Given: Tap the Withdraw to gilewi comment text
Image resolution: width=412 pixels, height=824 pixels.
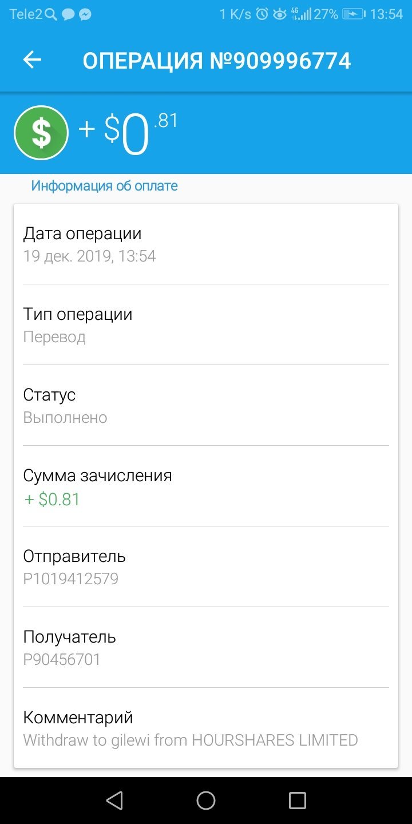Looking at the screenshot, I should tap(191, 740).
